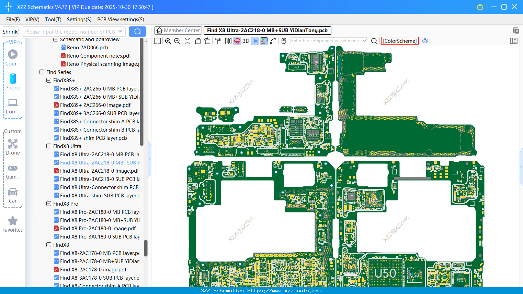Click the paint roller format icon

pos(217,41)
